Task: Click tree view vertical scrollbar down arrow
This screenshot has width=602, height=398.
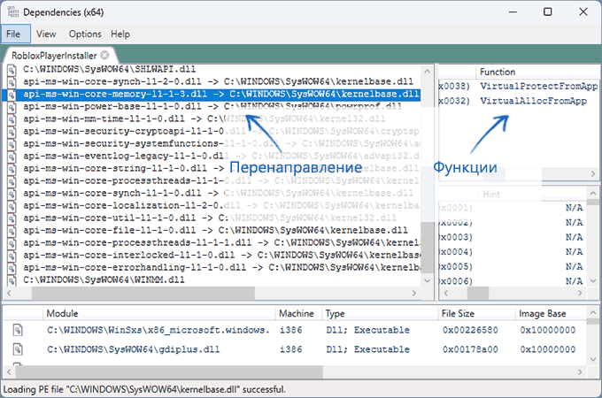Action: tap(428, 280)
